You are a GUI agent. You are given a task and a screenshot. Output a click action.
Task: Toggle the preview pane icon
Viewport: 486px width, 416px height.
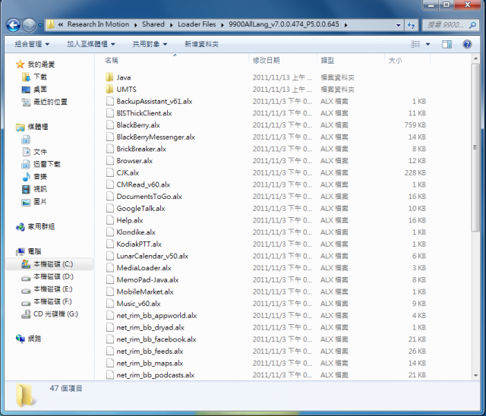[447, 44]
